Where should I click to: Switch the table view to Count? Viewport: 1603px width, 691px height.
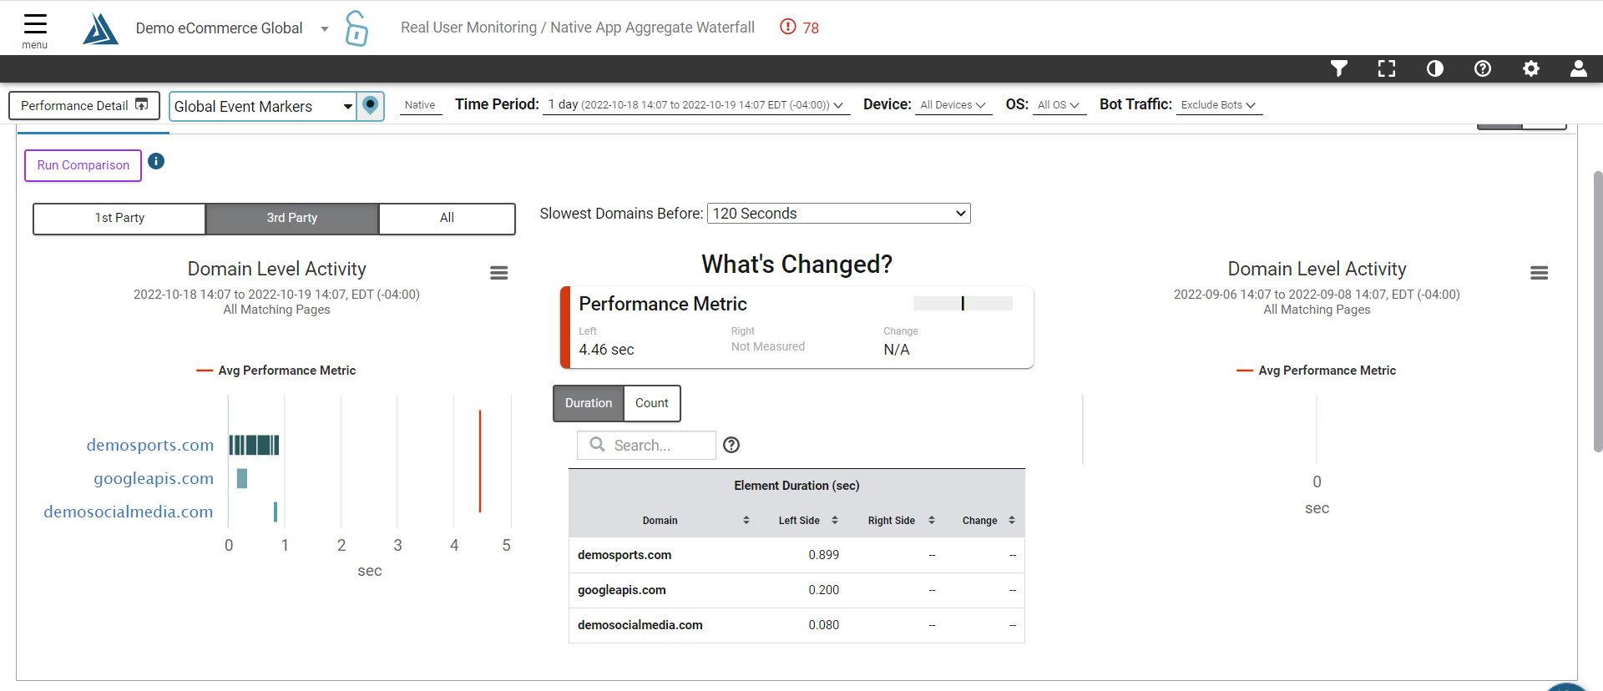pos(651,403)
